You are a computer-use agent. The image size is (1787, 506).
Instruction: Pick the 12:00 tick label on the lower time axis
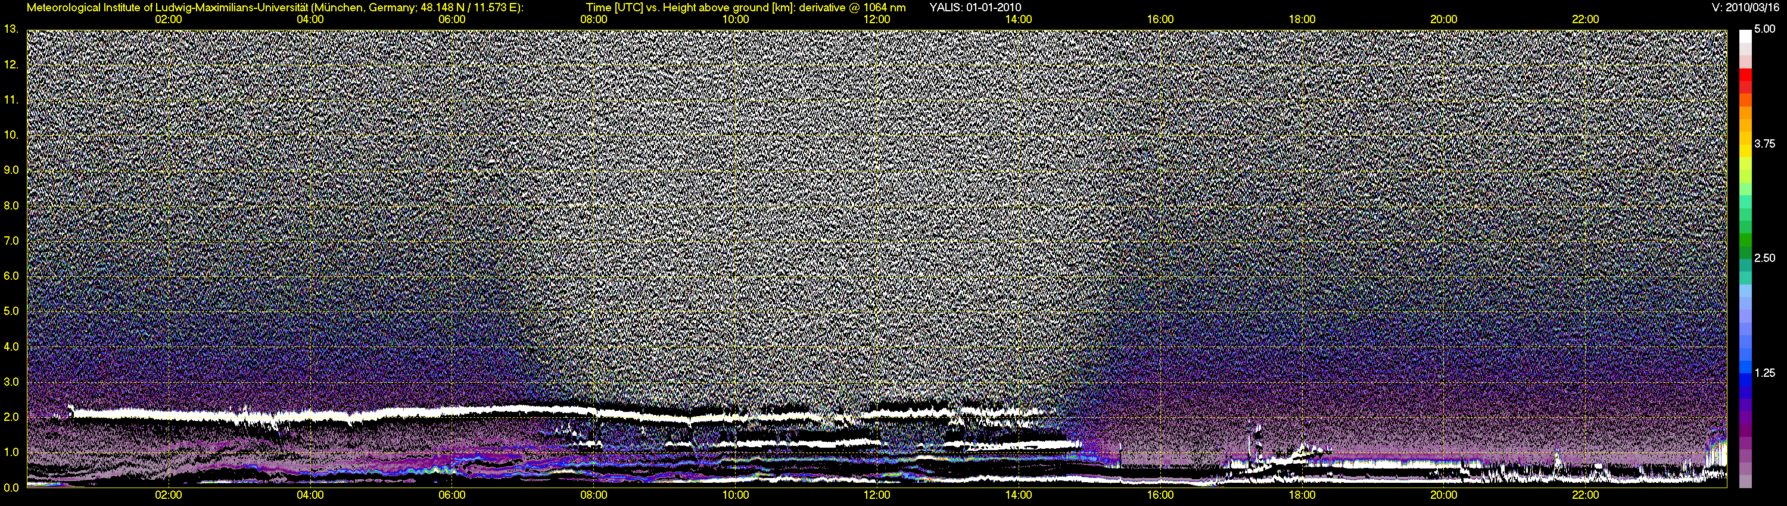877,496
